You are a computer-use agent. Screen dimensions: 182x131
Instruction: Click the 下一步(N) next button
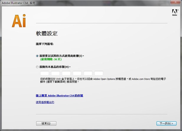pyautogui.click(x=167, y=123)
